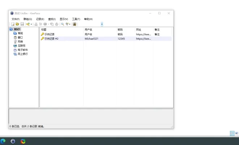The width and height of the screenshot is (239, 145).
Task: Click the add entry key icon
Action: click(x=28, y=24)
